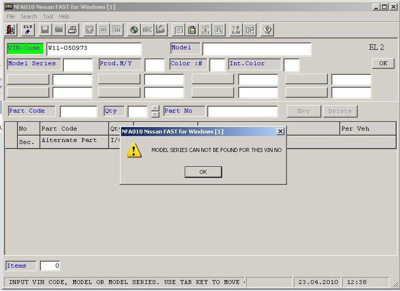
Task: Click the open book list icon
Action: point(178,30)
